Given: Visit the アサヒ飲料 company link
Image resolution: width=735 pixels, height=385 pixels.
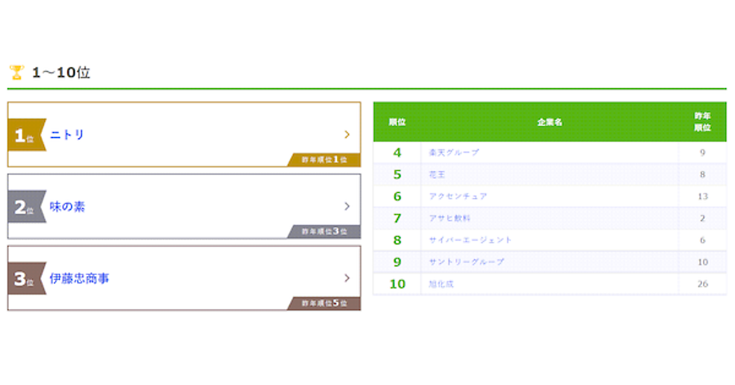Looking at the screenshot, I should 450,218.
